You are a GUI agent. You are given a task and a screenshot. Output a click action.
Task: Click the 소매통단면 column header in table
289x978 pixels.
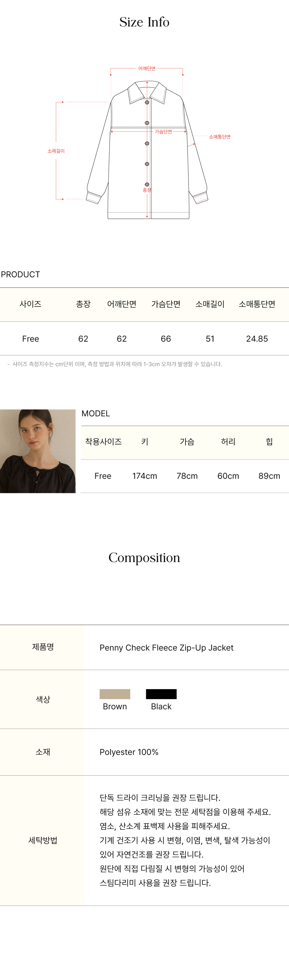(x=257, y=304)
